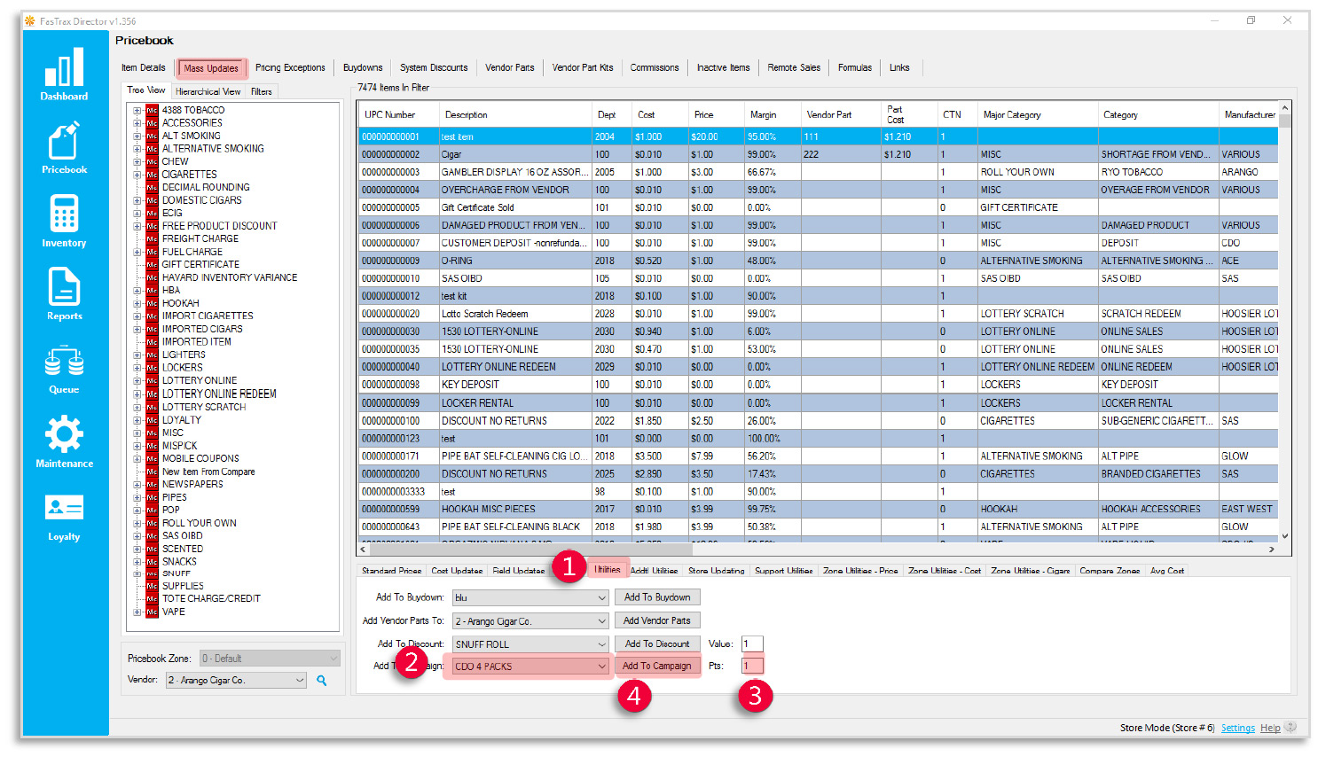Open the Queue database icon
Image resolution: width=1318 pixels, height=772 pixels.
tap(64, 369)
